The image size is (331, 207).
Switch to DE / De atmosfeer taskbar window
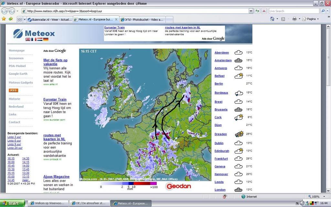[x=90, y=203]
